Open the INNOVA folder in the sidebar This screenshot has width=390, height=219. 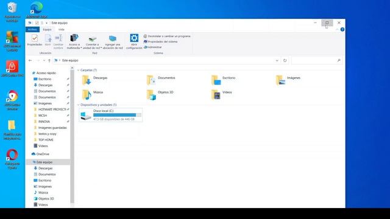tap(44, 122)
